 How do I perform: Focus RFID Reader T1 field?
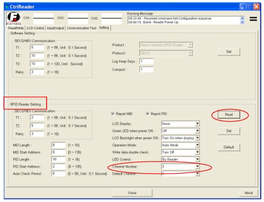(x=37, y=118)
